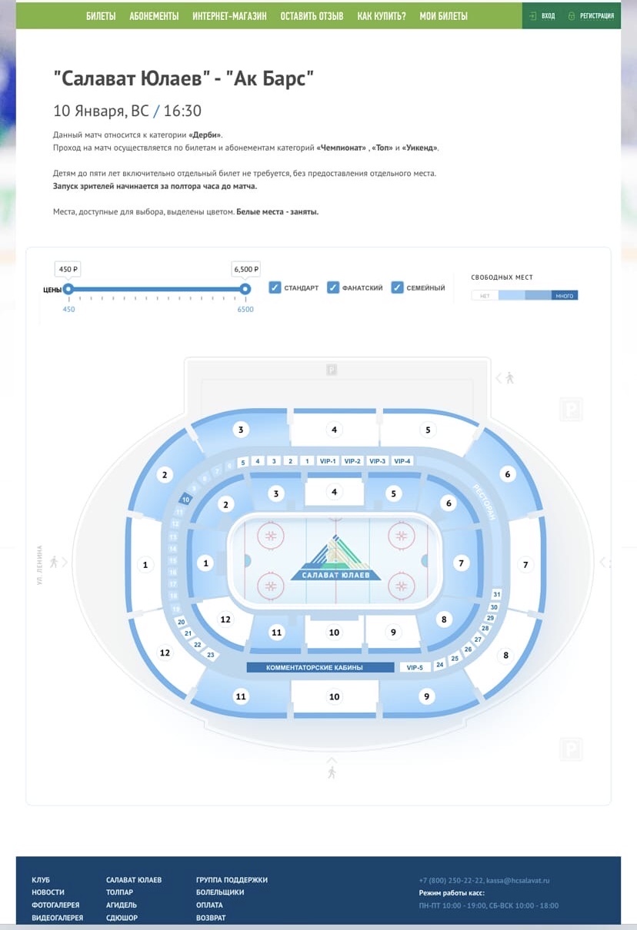
Task: Uncheck the СТАНДАРТ checkbox
Action: point(275,287)
